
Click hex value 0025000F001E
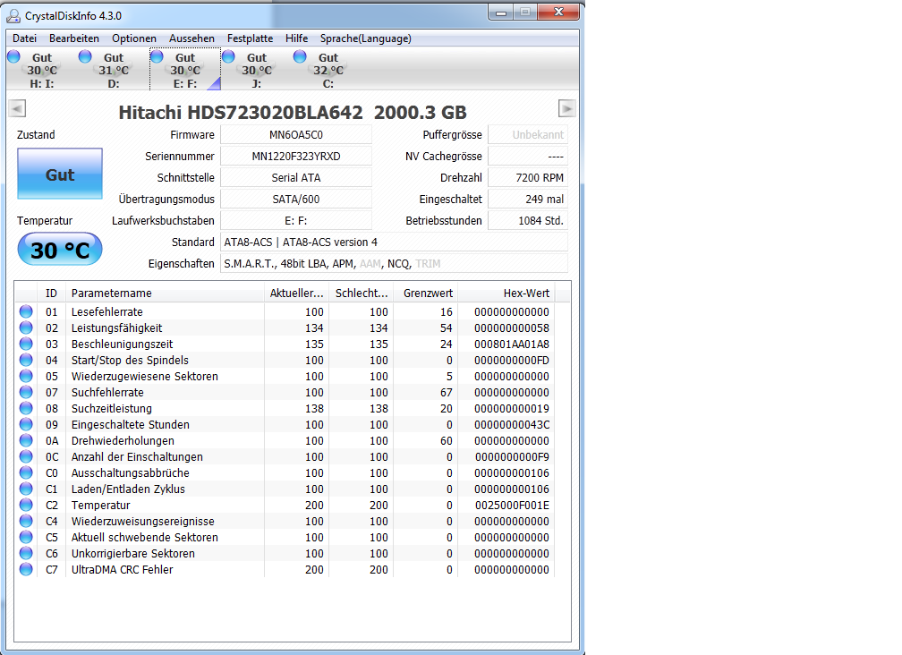(x=512, y=505)
